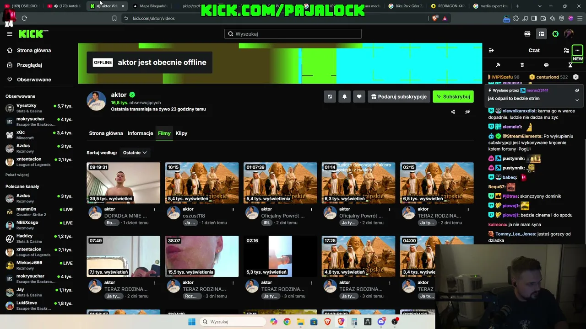Launch Google Chrome from the taskbar
The width and height of the screenshot is (586, 329).
287,322
